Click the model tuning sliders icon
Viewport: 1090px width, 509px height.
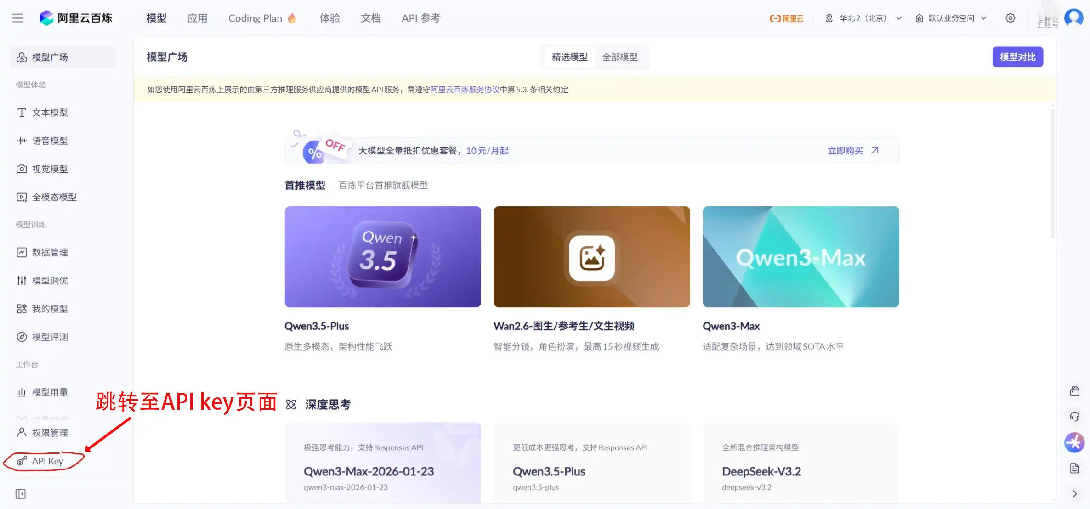click(22, 280)
